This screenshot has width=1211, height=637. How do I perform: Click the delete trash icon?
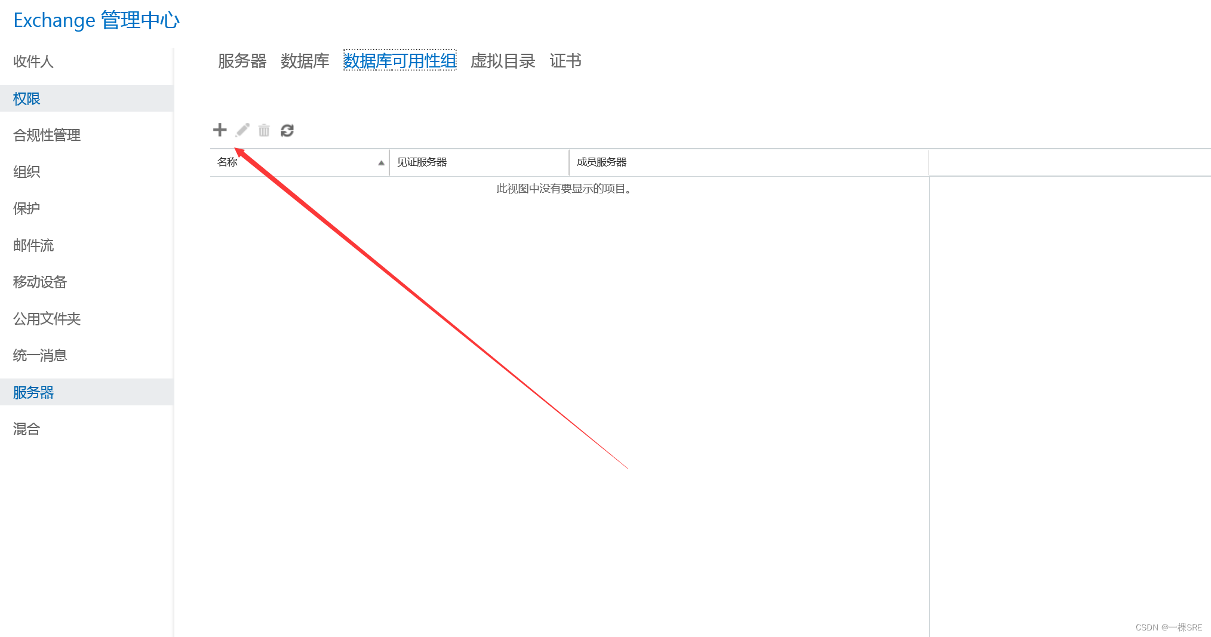[x=264, y=130]
